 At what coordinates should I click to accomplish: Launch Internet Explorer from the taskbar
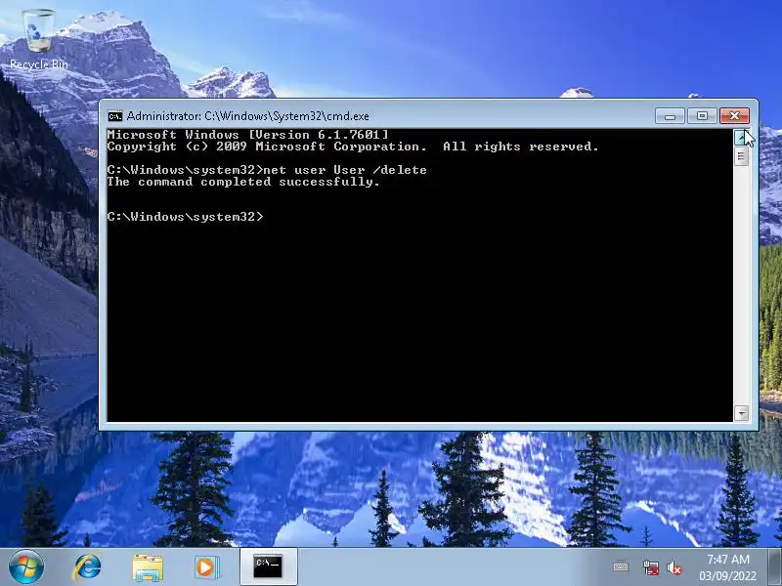(x=87, y=567)
